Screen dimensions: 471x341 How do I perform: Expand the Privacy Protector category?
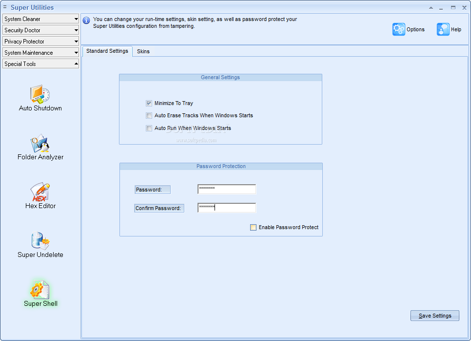[x=40, y=42]
